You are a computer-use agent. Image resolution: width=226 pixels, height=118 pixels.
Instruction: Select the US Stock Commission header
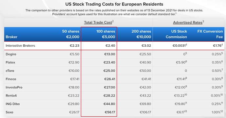[x=176, y=34]
